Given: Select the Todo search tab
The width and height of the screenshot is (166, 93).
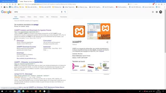Looking at the screenshot, I should tap(16, 17).
